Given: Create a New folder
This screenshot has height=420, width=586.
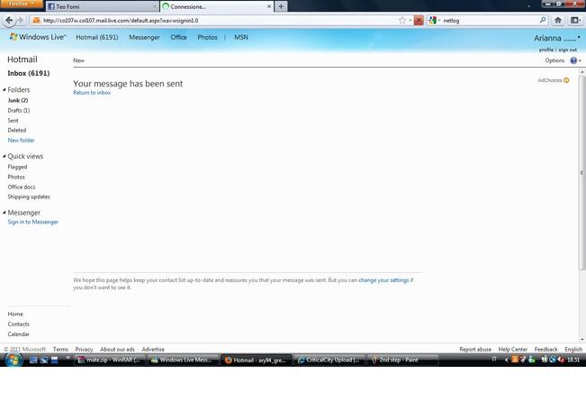Looking at the screenshot, I should coord(21,141).
